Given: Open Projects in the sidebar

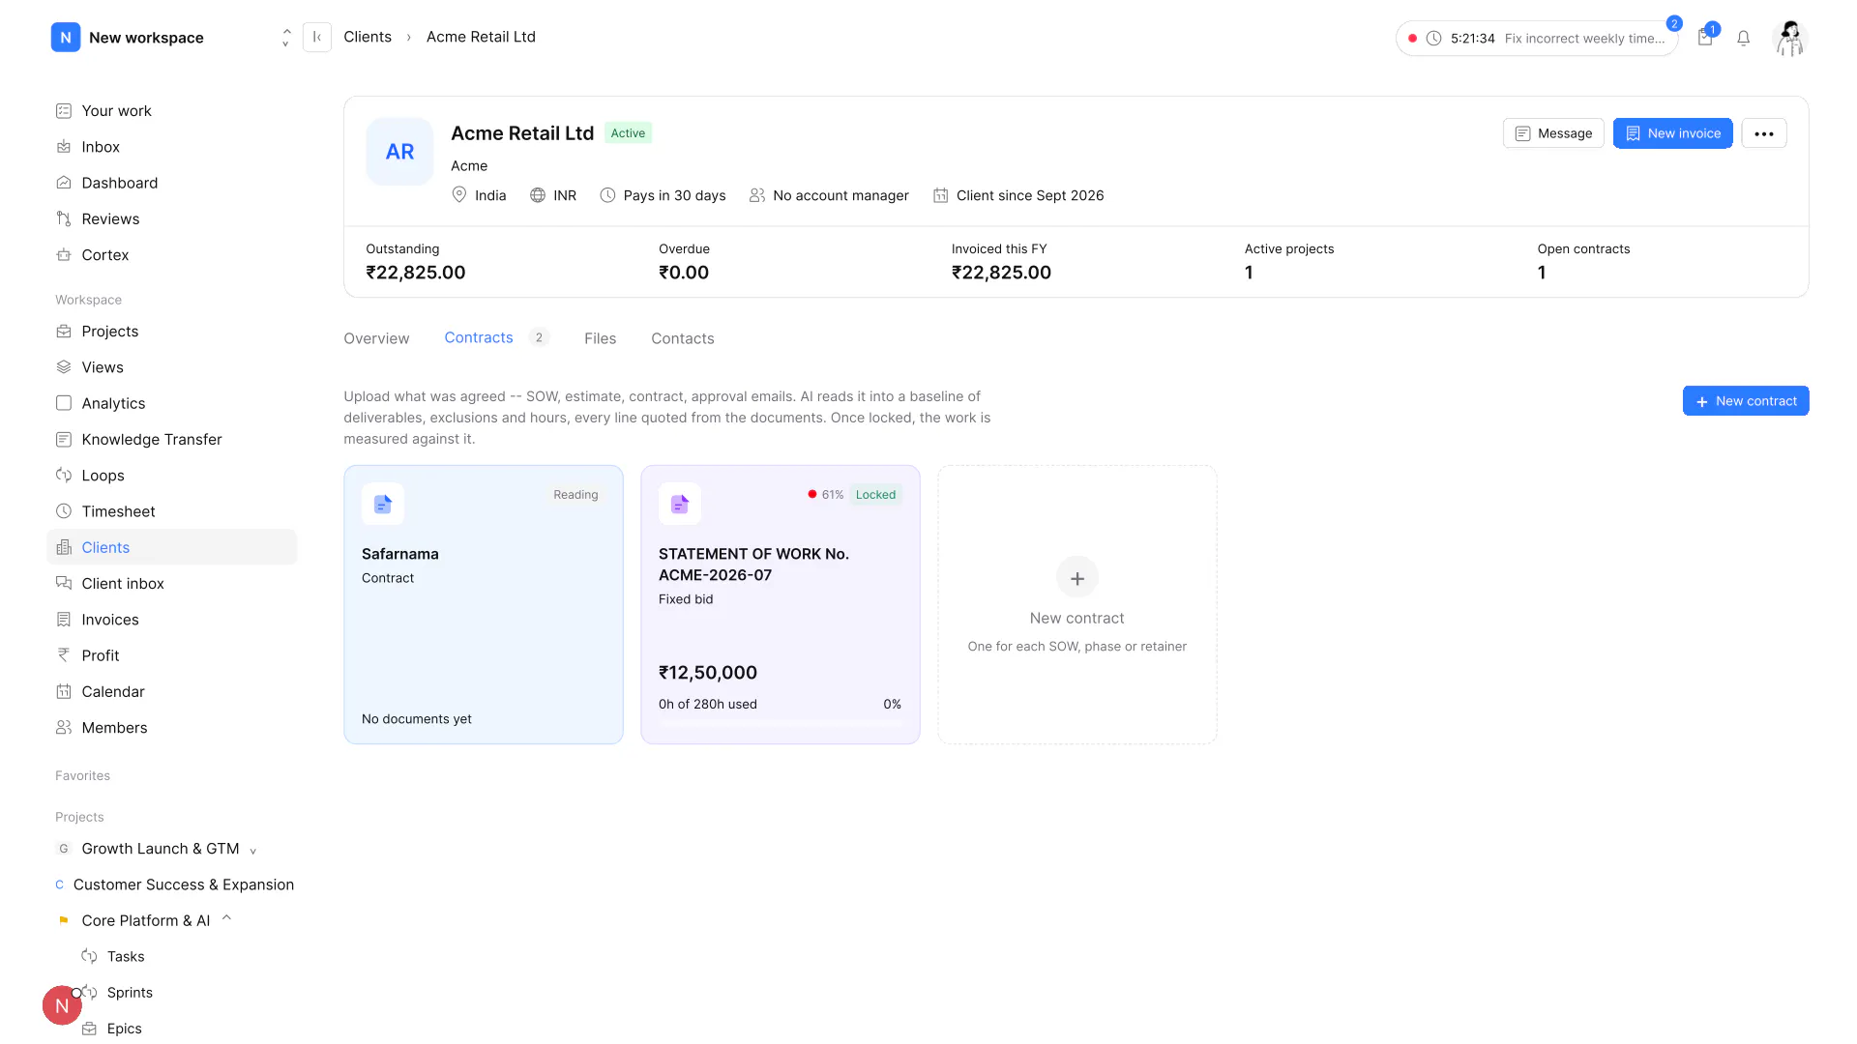Looking at the screenshot, I should pyautogui.click(x=172, y=332).
